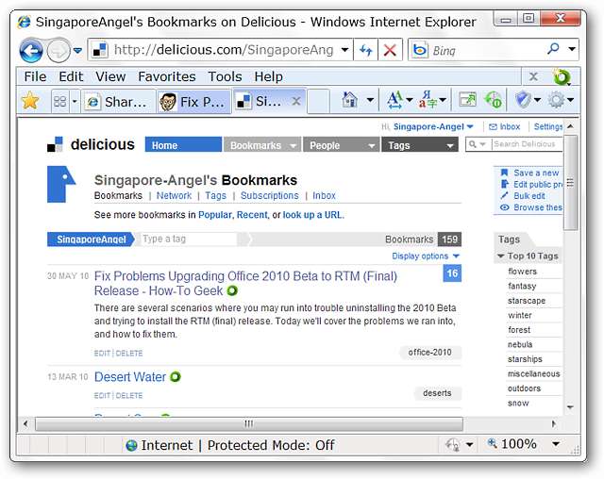
Task: Click the Bulk edit pencil icon
Action: click(x=504, y=195)
